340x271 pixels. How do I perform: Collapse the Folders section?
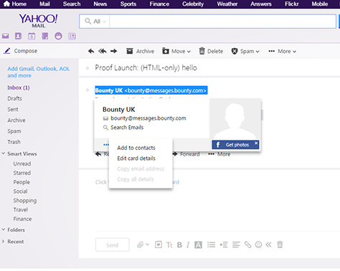[x=4, y=229]
